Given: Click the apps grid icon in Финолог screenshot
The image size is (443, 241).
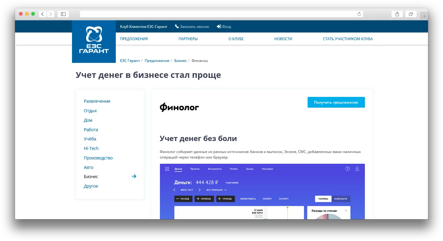Looking at the screenshot, I should point(167,169).
